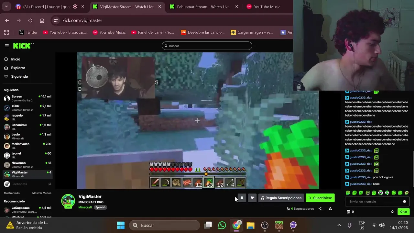Open Minecraft from the taskbar

point(279,225)
